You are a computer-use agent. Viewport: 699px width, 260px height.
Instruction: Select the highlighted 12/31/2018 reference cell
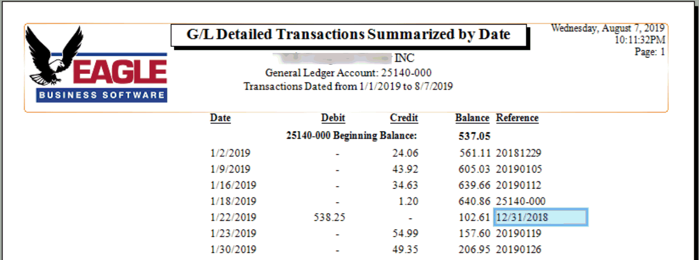541,217
